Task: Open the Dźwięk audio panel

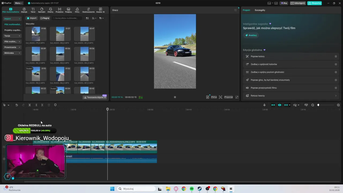Action: (x=24, y=10)
